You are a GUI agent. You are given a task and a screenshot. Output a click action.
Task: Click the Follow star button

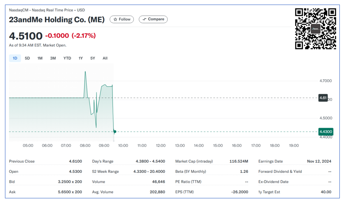(122, 19)
